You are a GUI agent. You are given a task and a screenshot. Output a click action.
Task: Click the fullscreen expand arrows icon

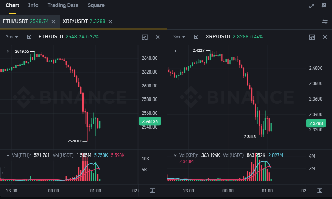coord(312,6)
